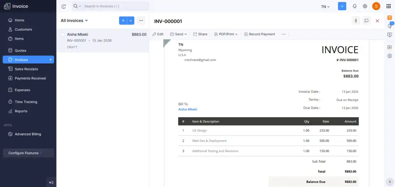
Task: Open the apps grid launcher
Action: click(388, 6)
